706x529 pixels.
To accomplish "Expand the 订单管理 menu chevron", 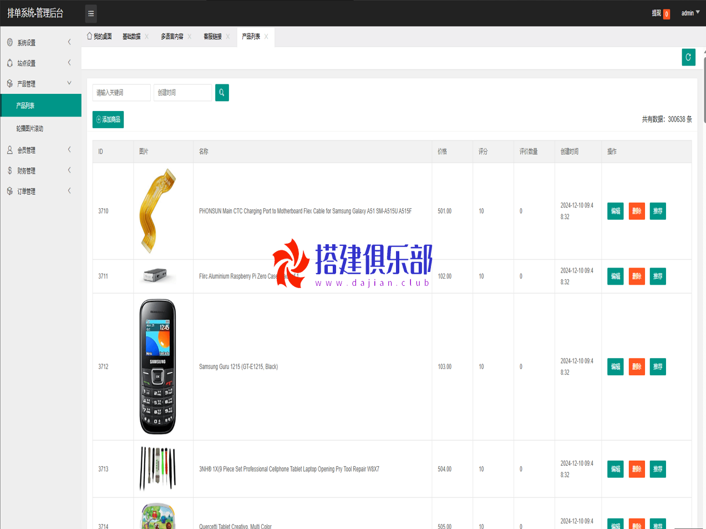I will (x=69, y=191).
